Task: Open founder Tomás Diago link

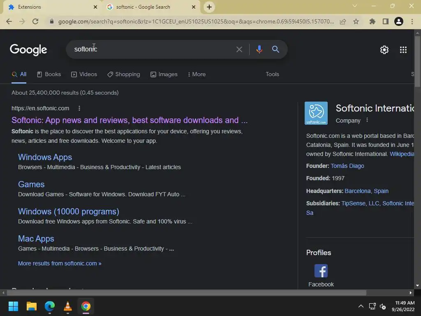Action: point(347,166)
